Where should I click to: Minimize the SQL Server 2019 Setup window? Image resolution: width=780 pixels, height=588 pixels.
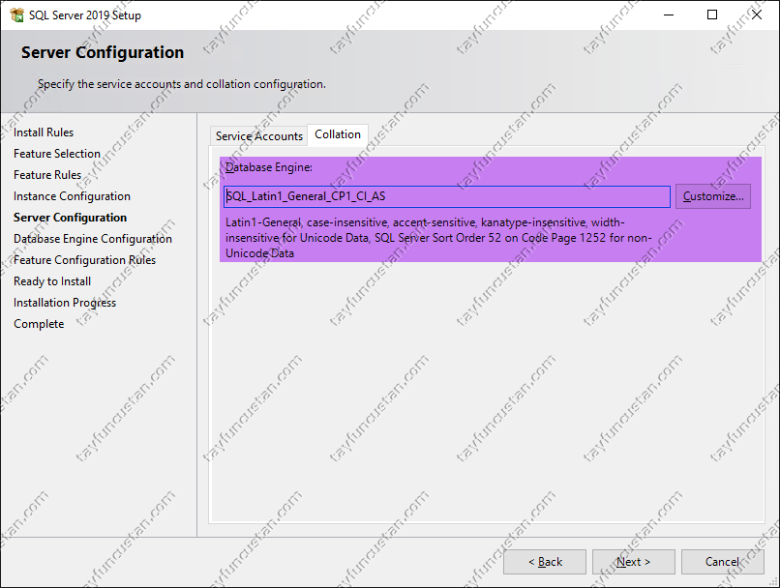click(669, 15)
